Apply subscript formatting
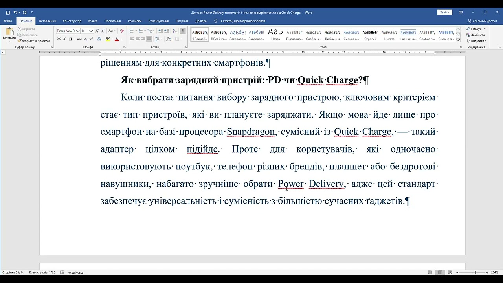The height and width of the screenshot is (283, 503). pos(86,39)
